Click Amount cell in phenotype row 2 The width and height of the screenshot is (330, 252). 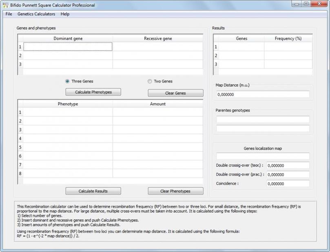tap(158, 121)
